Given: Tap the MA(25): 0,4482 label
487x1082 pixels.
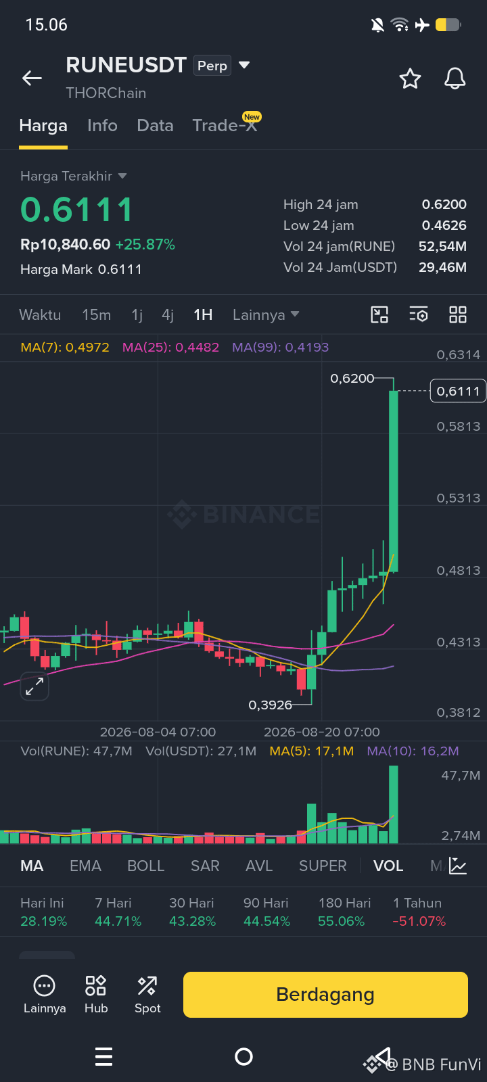Looking at the screenshot, I should [x=170, y=348].
